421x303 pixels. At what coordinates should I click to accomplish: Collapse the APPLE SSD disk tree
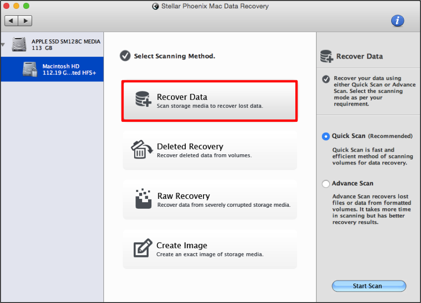point(3,45)
